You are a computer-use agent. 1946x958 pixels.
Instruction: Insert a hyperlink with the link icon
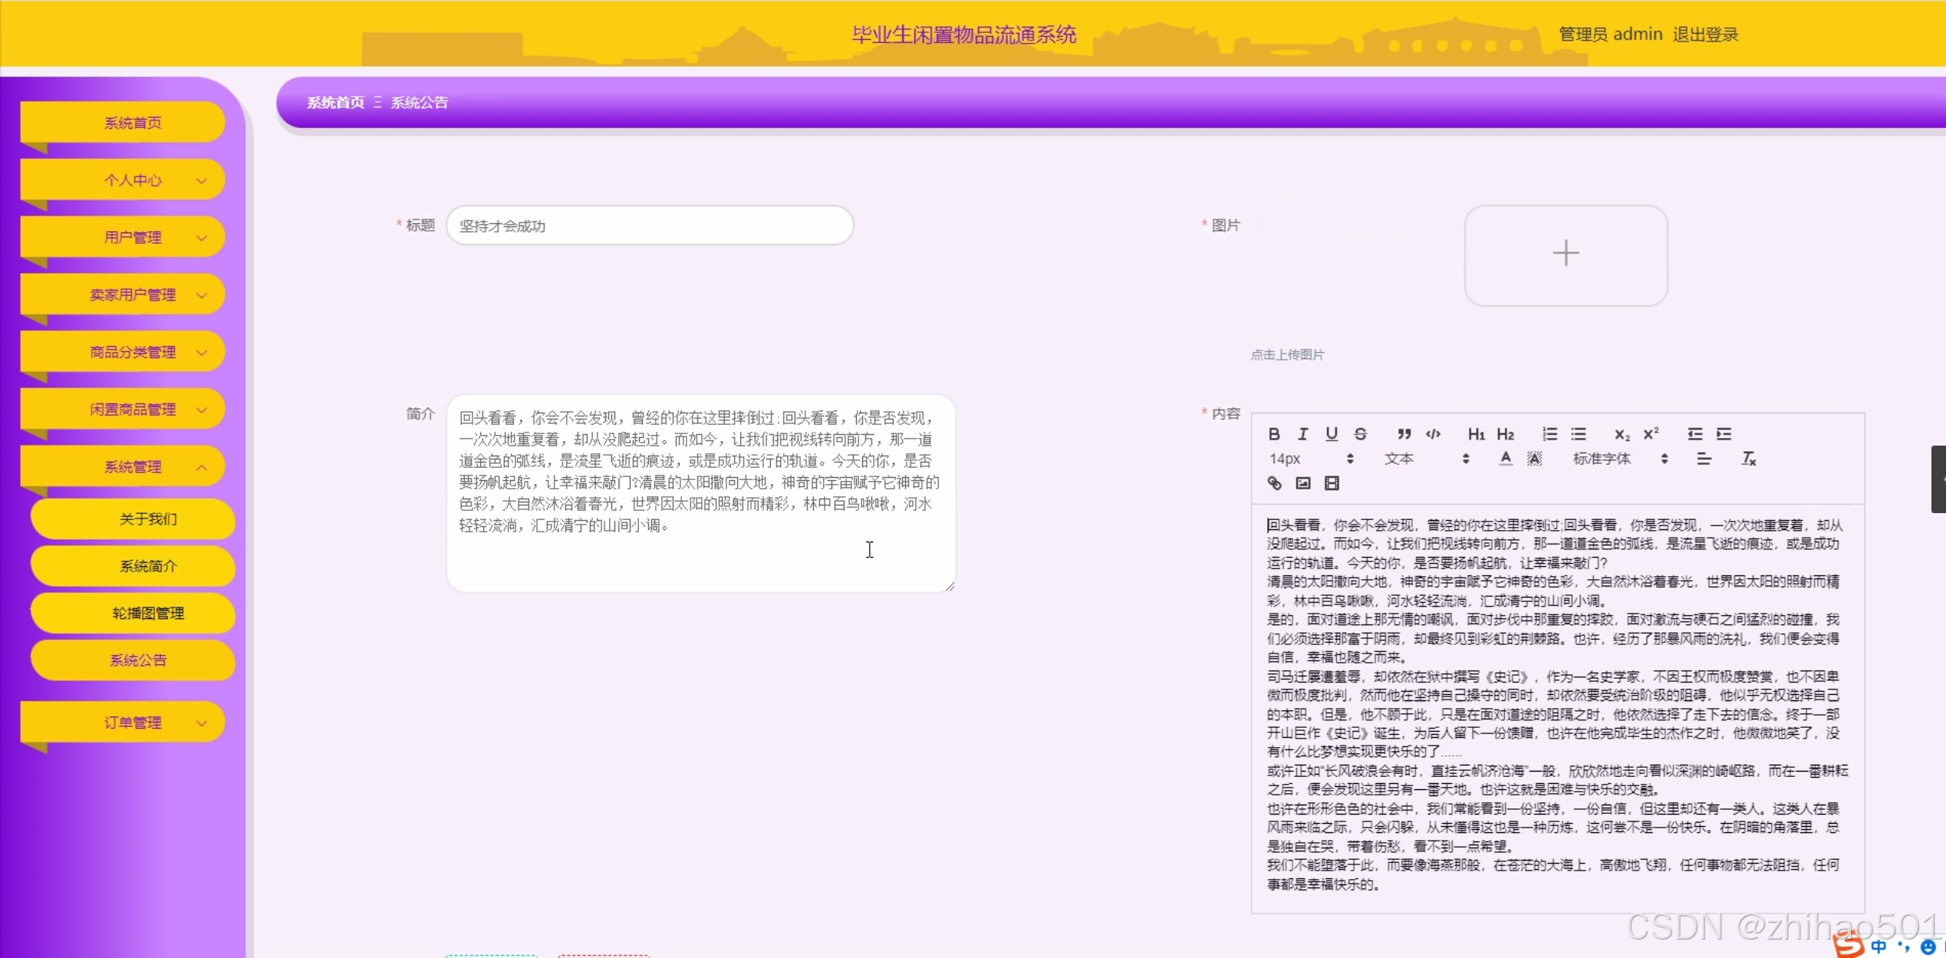(x=1274, y=483)
